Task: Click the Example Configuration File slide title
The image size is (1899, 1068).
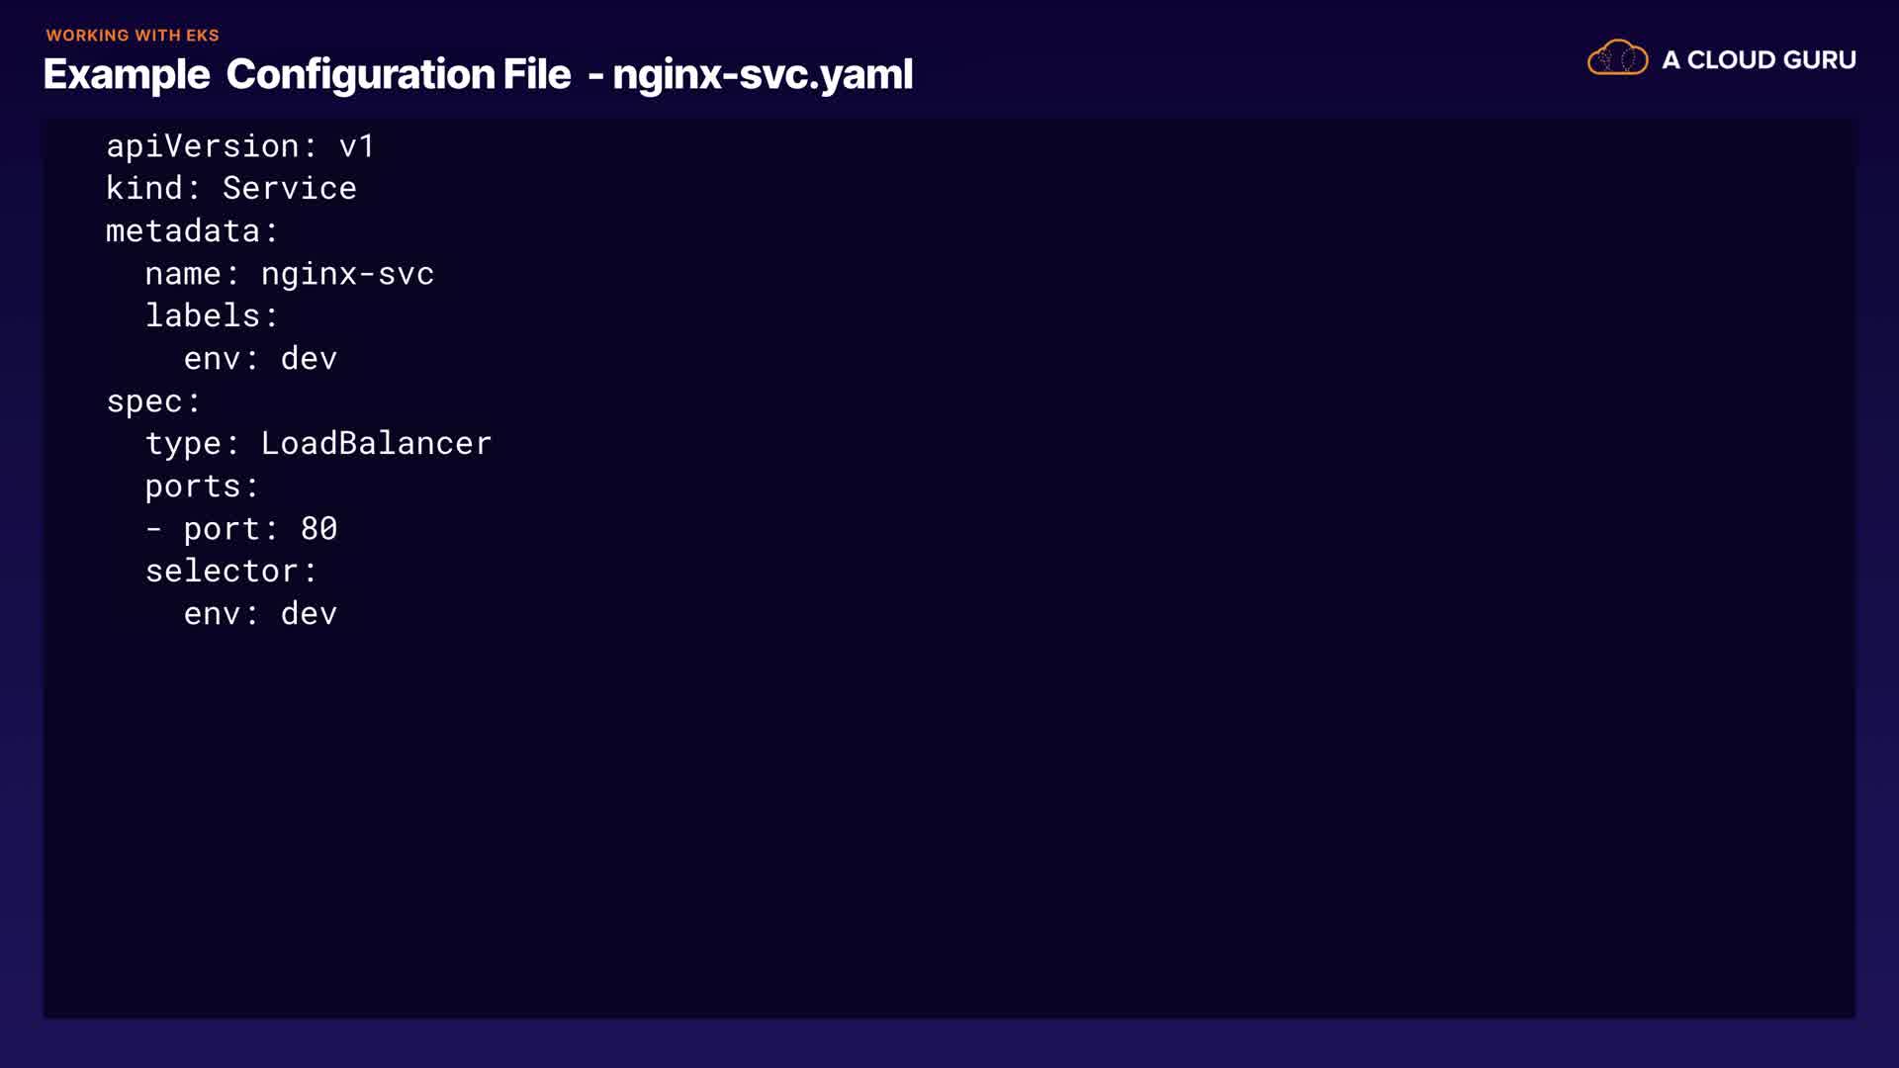Action: 307,75
